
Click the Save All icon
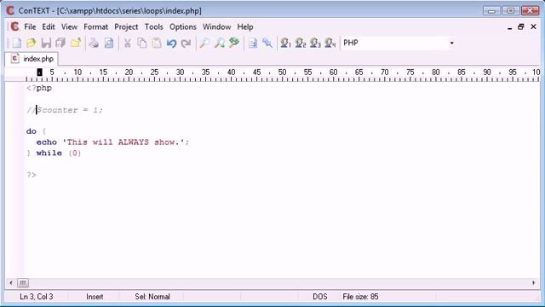tap(60, 43)
